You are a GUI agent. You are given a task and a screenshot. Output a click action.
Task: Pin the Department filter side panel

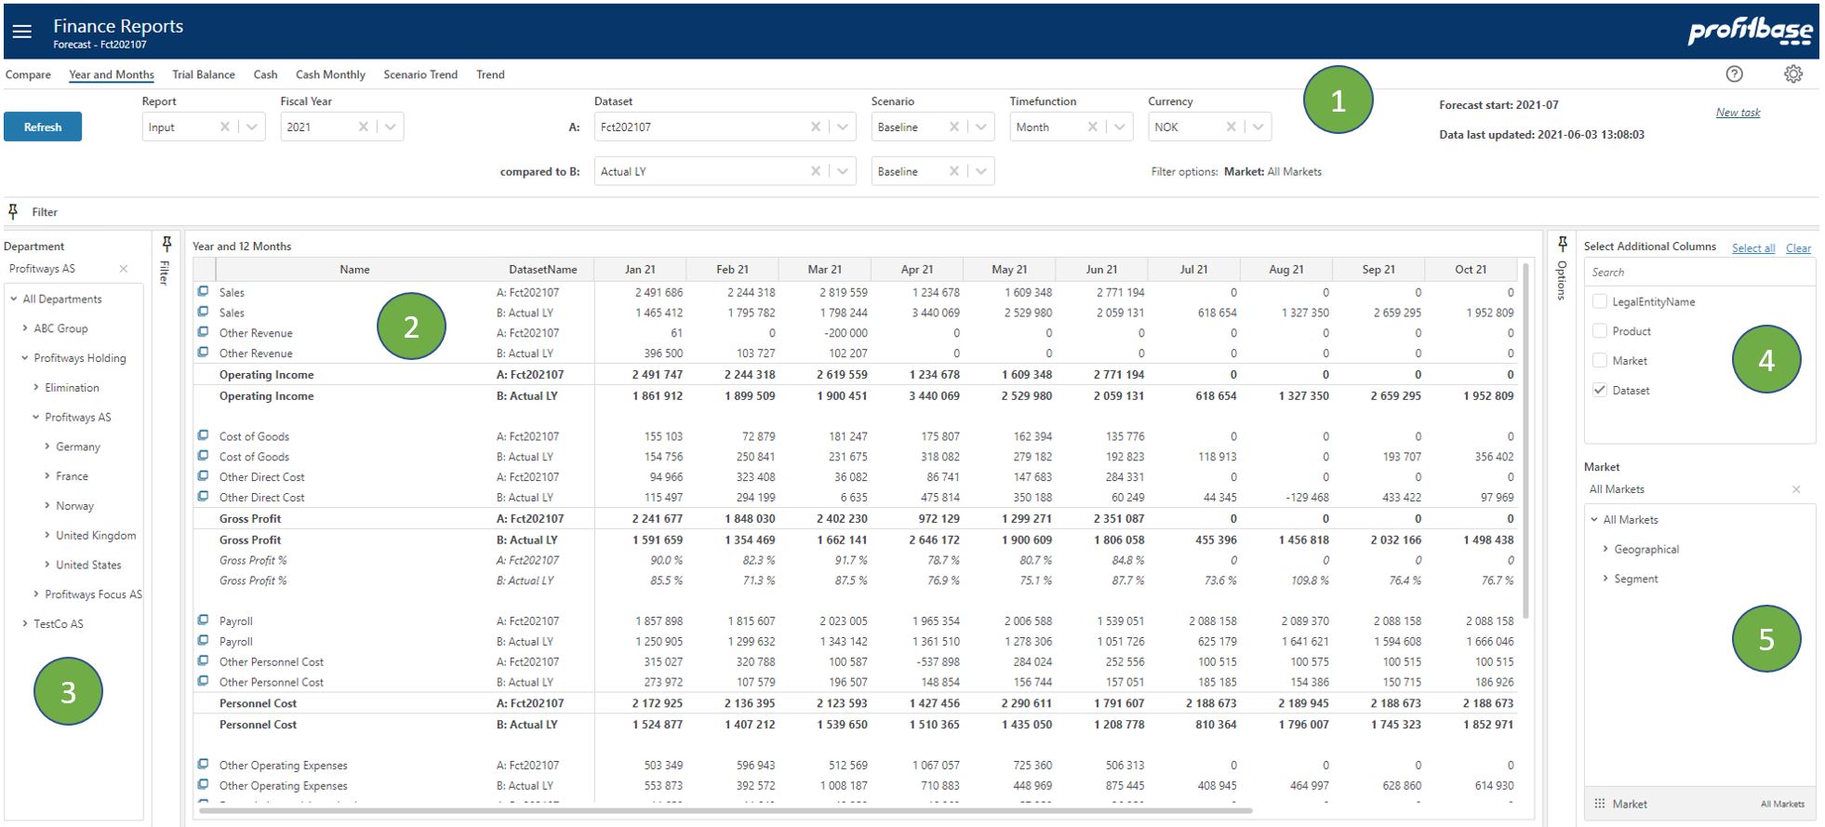point(167,244)
